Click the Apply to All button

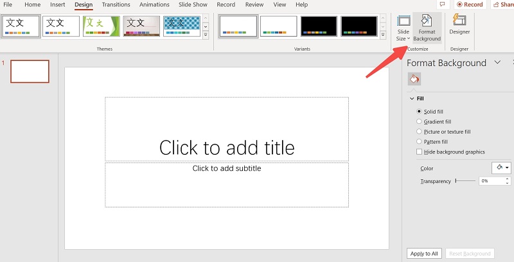424,254
